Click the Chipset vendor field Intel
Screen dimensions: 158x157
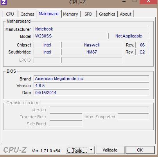click(47, 45)
